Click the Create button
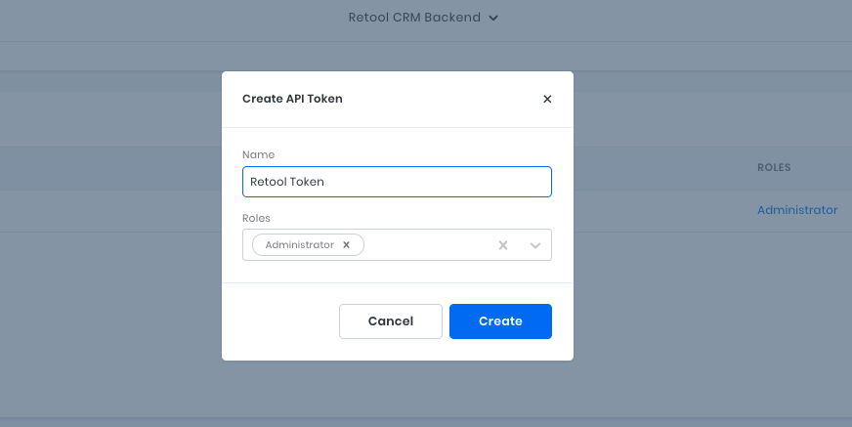Screen dimensions: 852x427 point(500,321)
